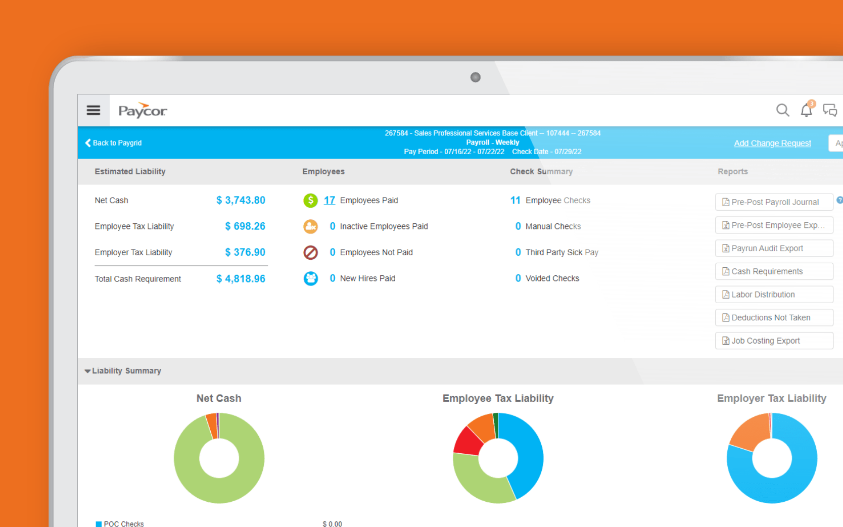The image size is (843, 527).
Task: Click the $ 0.00 POC Checks value
Action: (x=332, y=524)
